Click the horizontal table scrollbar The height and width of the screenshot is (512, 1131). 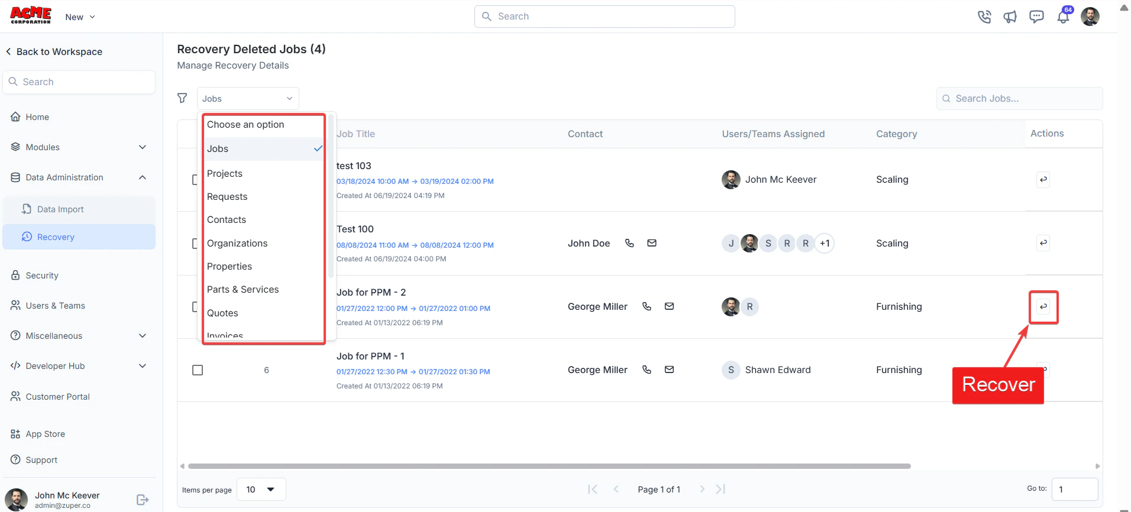tap(549, 466)
